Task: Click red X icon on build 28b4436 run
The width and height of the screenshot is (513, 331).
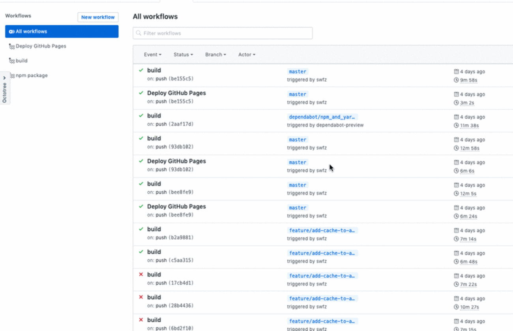Action: pos(141,297)
